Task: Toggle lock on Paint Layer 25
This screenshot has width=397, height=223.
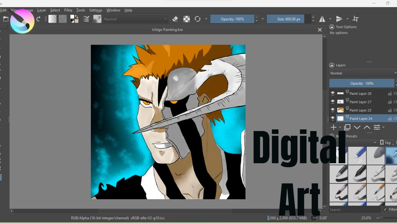Action: coord(390,110)
